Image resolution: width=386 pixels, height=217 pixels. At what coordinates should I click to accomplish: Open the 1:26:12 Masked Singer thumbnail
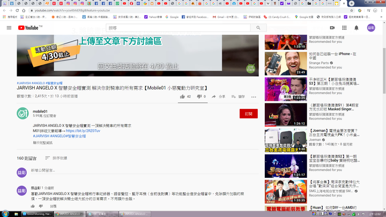[286, 115]
